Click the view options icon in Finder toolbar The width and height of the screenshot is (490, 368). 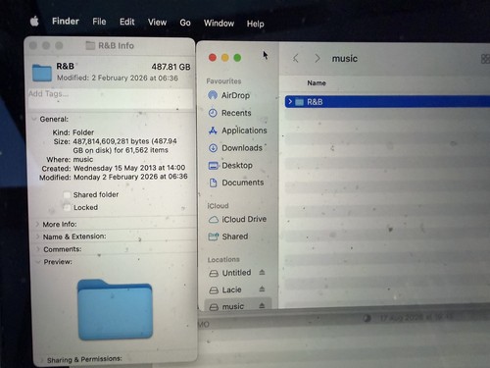pos(485,59)
